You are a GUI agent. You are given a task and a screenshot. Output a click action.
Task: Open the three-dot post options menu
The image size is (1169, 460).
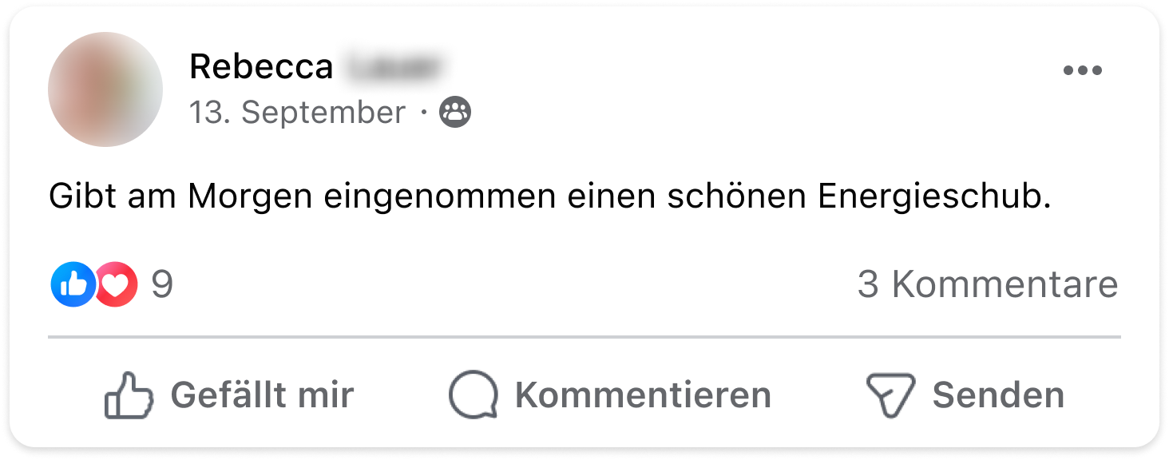pyautogui.click(x=1083, y=71)
